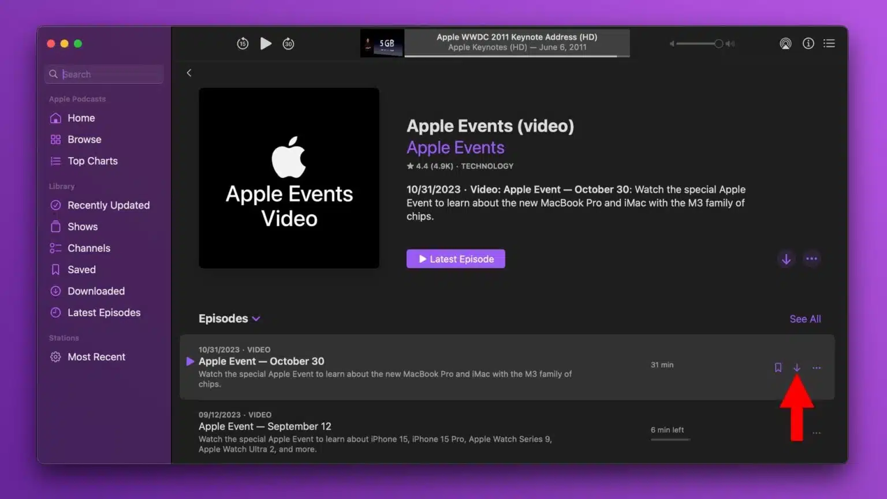Screen dimensions: 887x499
Task: Open more options for October 30 episode
Action: (x=817, y=368)
